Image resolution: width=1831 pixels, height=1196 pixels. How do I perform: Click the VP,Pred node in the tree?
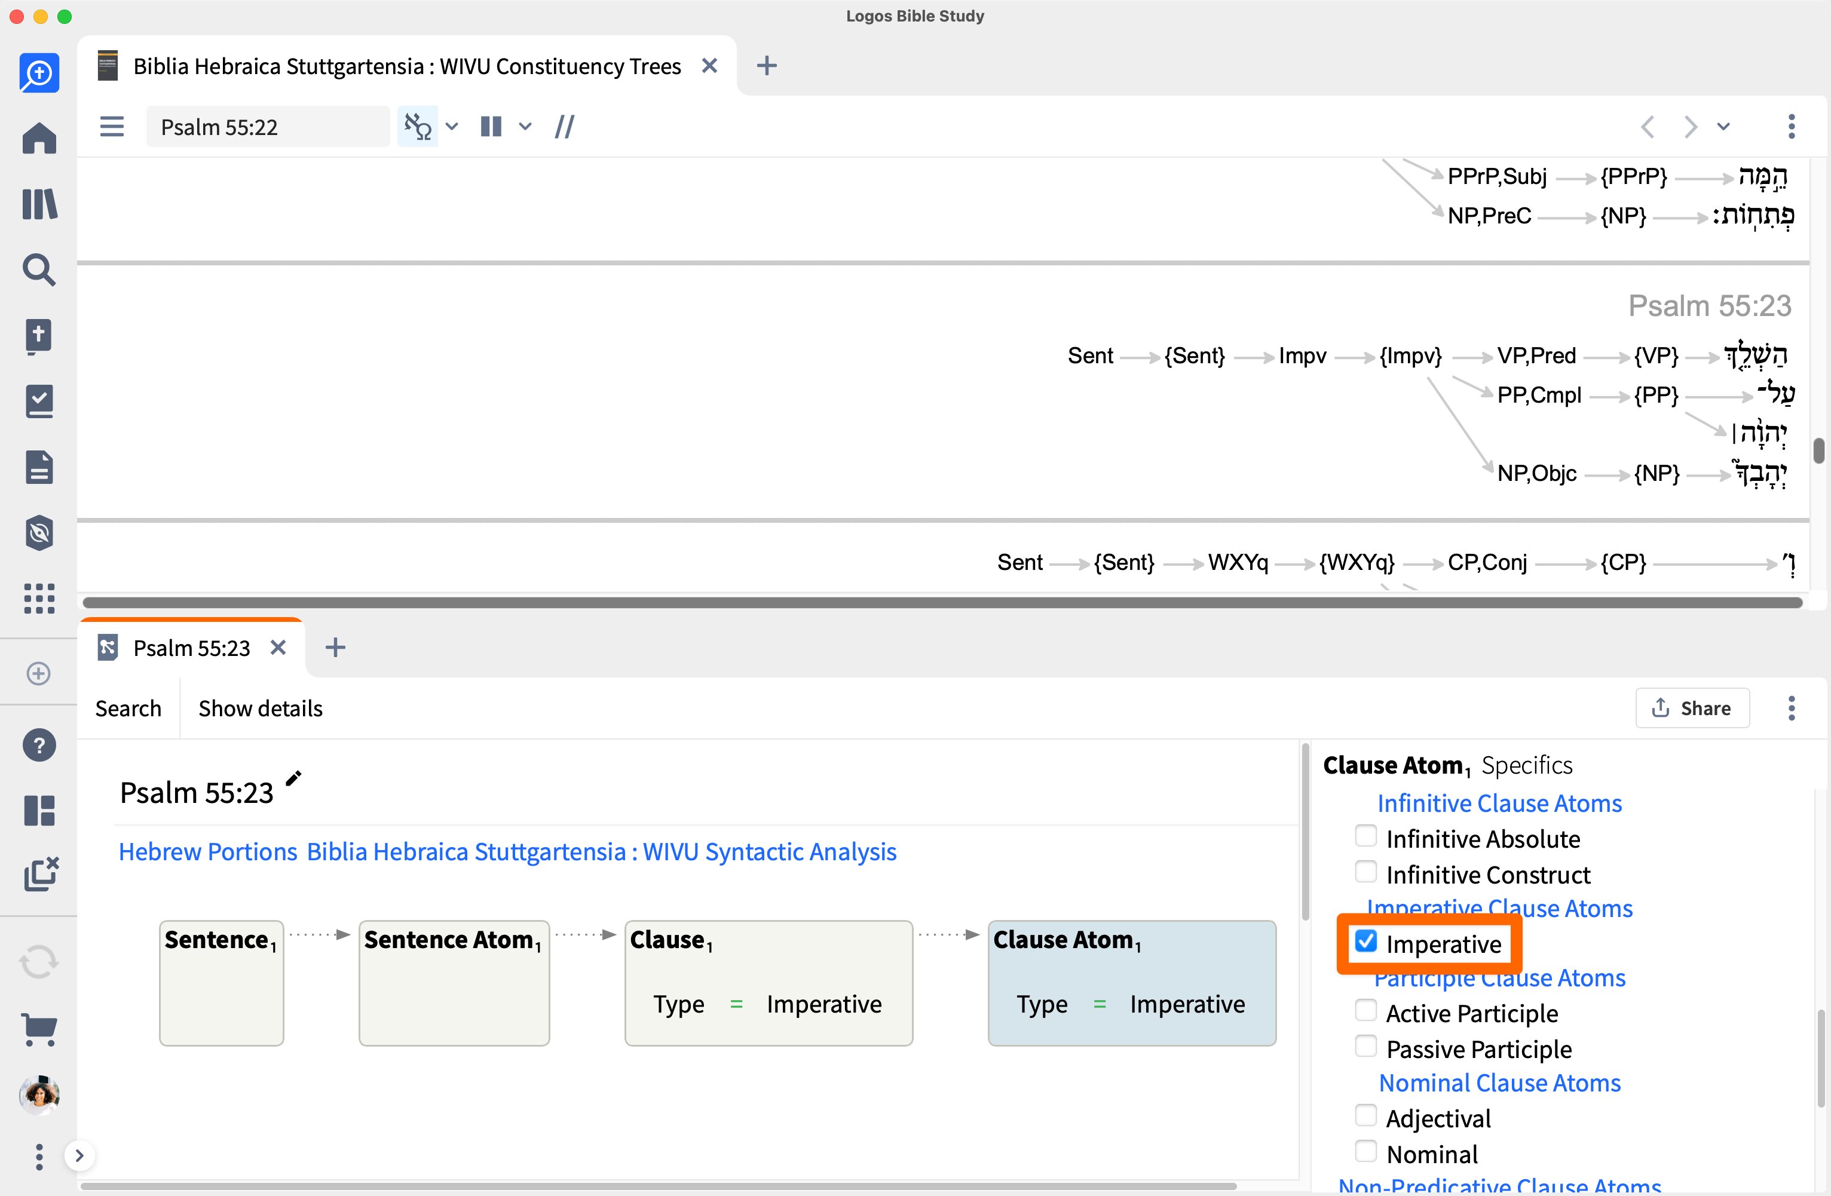point(1536,355)
